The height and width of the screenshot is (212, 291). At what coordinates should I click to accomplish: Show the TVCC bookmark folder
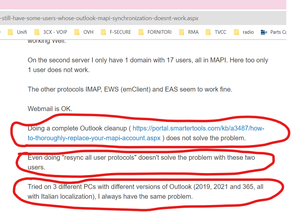(217, 32)
